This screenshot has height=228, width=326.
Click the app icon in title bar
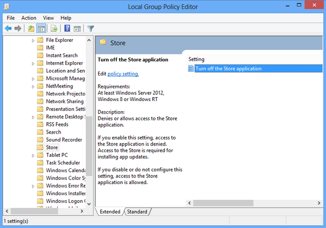click(7, 7)
